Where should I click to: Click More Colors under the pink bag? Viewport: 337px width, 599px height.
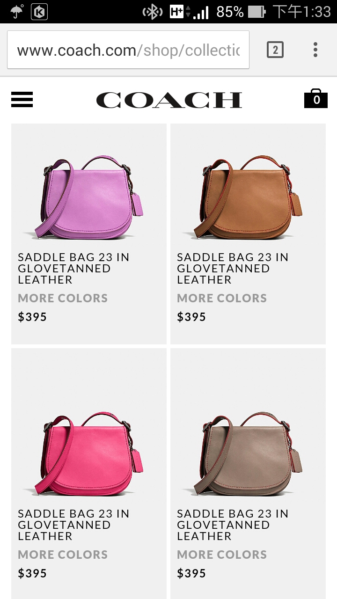coord(63,555)
